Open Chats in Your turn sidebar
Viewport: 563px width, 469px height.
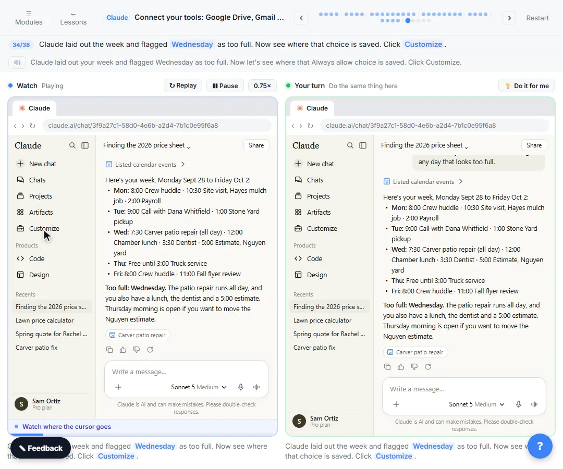315,180
